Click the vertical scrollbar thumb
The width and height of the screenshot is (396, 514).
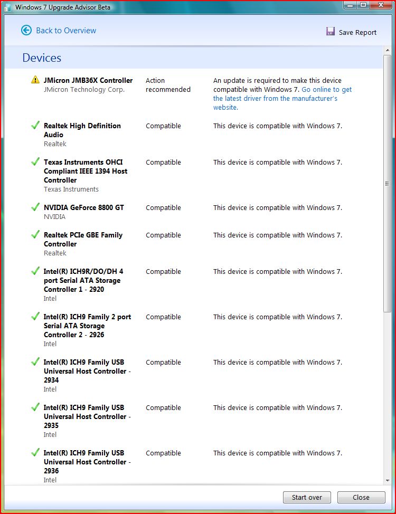(x=387, y=184)
